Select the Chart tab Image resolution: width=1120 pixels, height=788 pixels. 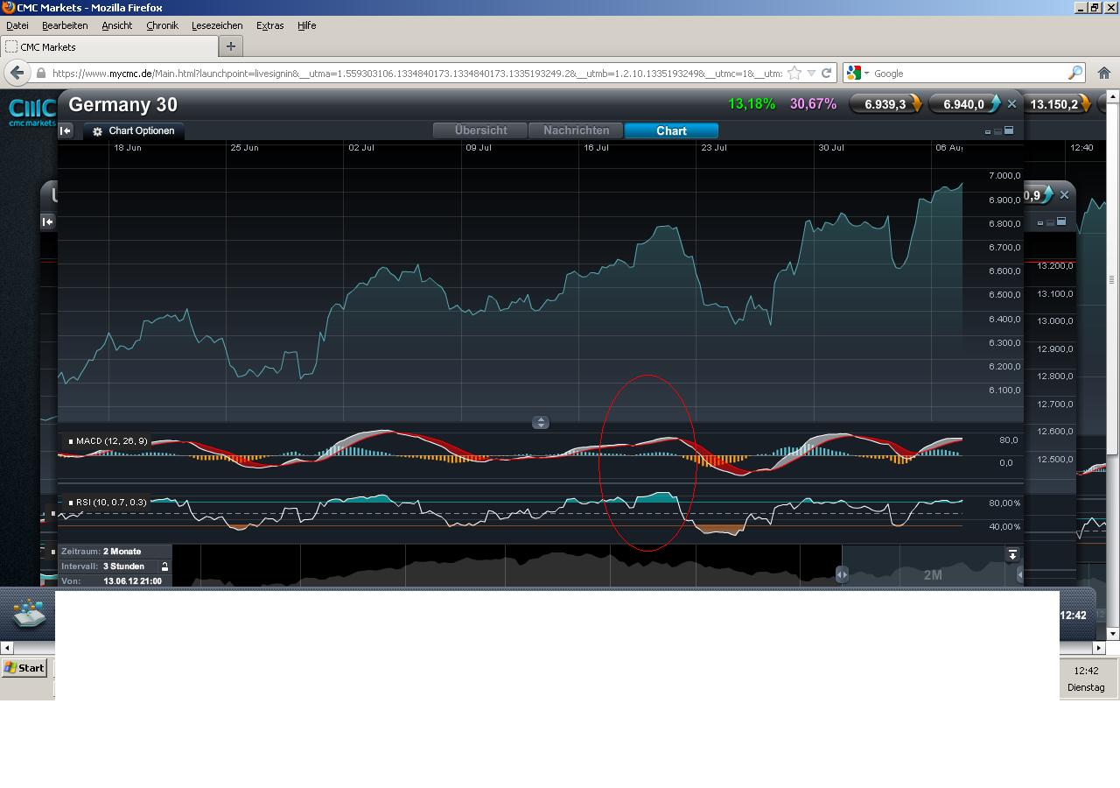coord(671,130)
